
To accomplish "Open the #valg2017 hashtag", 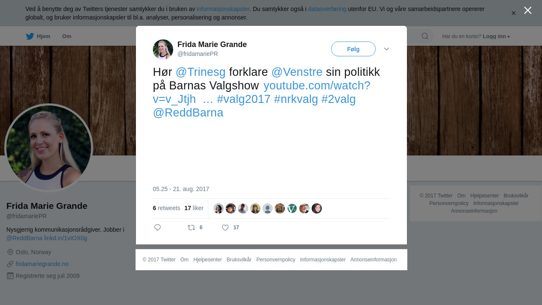I will pyautogui.click(x=243, y=99).
